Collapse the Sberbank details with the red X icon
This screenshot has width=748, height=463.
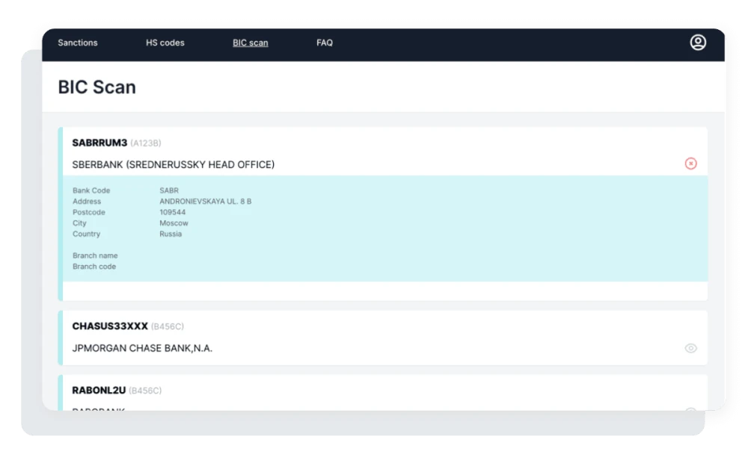[x=690, y=164]
